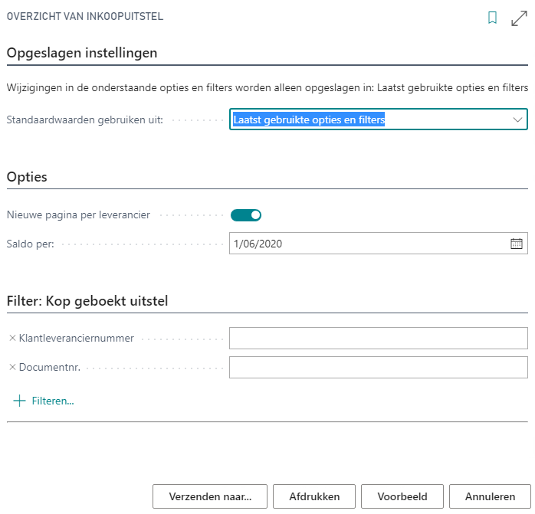Click the Voorbeeld button

[x=402, y=496]
